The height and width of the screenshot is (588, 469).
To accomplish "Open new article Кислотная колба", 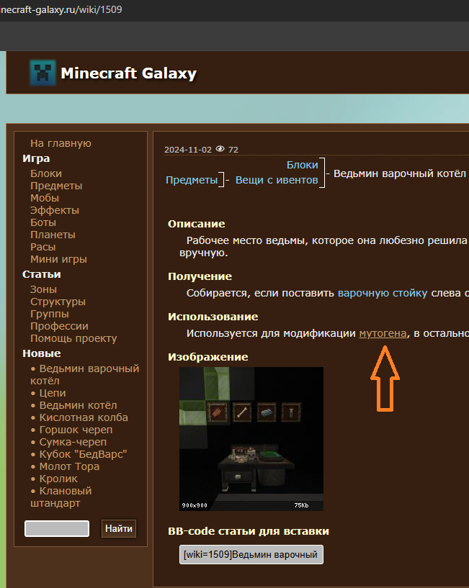I will click(84, 417).
